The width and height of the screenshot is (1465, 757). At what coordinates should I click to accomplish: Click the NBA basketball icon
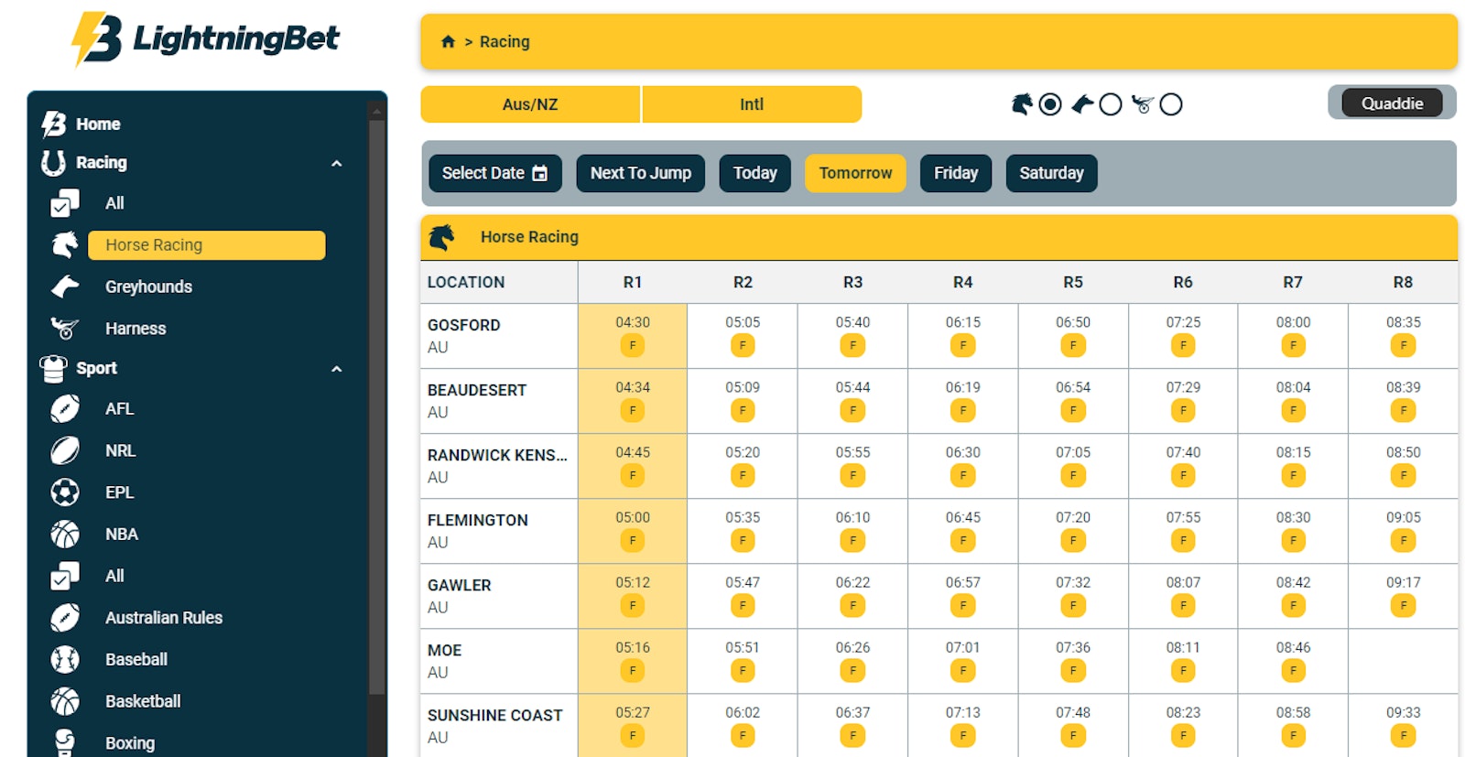[65, 535]
